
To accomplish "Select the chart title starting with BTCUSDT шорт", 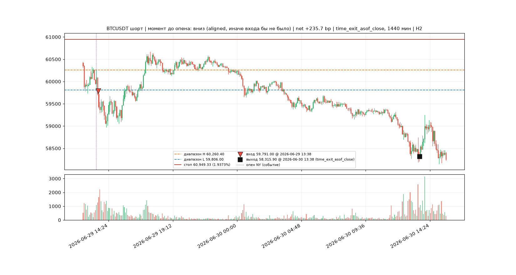I will (x=264, y=29).
